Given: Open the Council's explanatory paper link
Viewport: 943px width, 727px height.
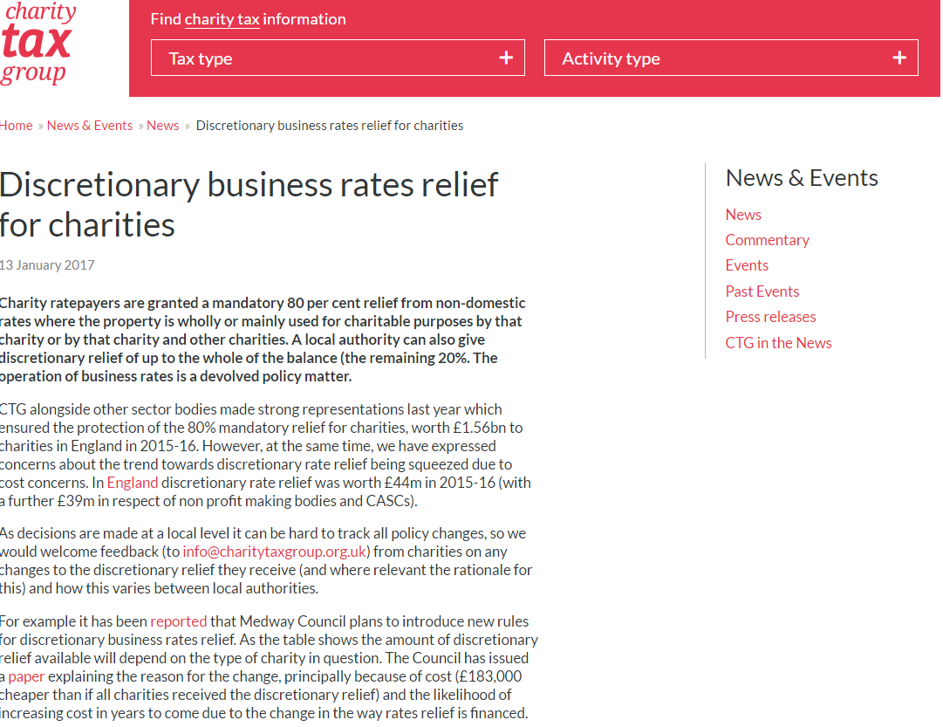Looking at the screenshot, I should click(x=26, y=676).
